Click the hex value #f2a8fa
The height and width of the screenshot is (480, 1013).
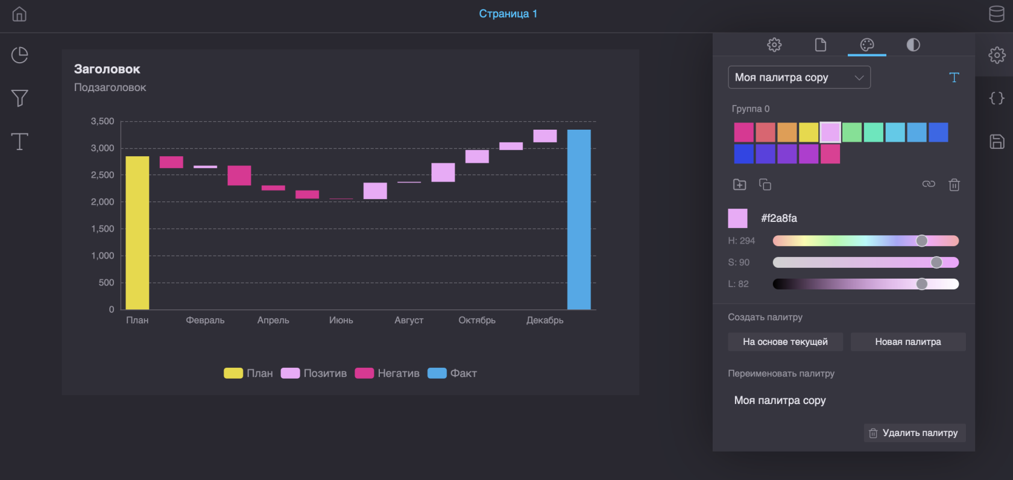point(779,218)
